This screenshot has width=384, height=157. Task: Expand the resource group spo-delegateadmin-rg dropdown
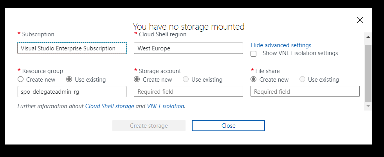[x=72, y=92]
